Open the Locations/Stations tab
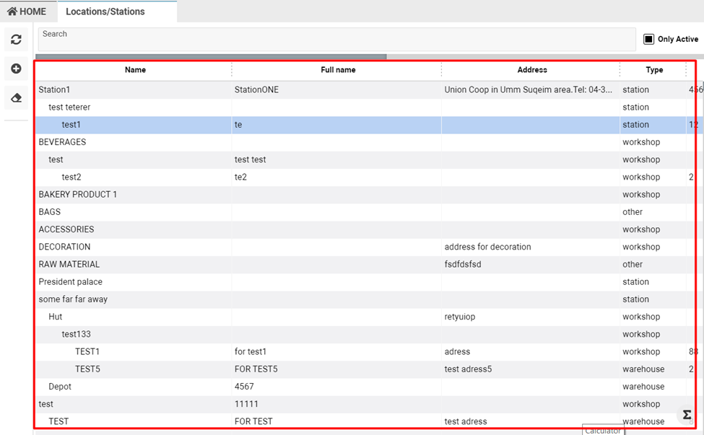Image resolution: width=704 pixels, height=435 pixels. click(105, 12)
